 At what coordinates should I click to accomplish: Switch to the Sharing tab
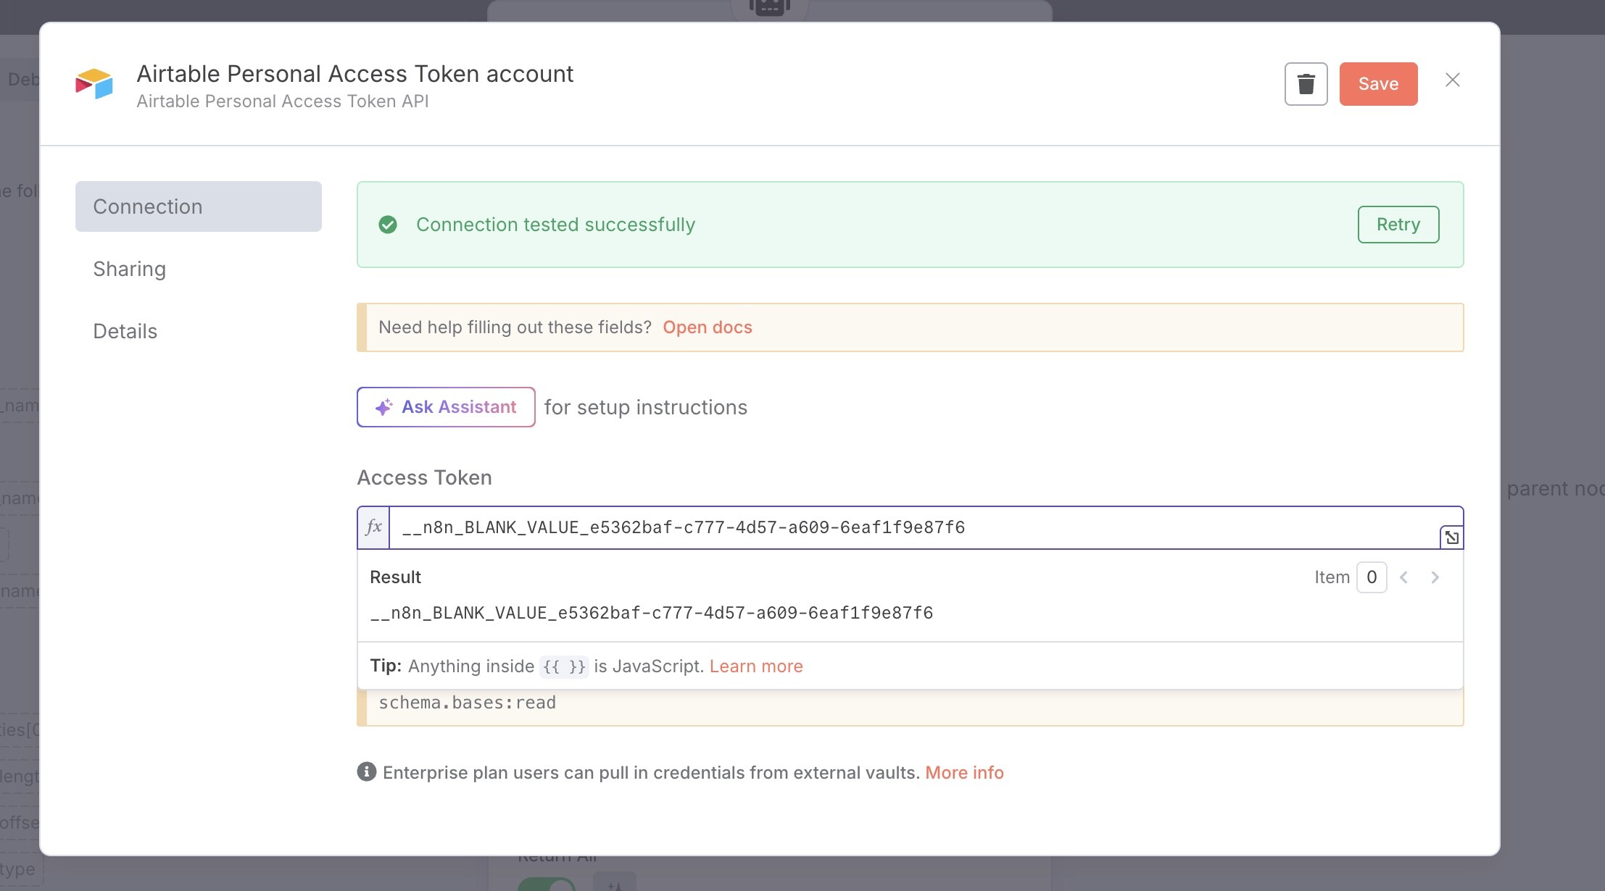130,269
